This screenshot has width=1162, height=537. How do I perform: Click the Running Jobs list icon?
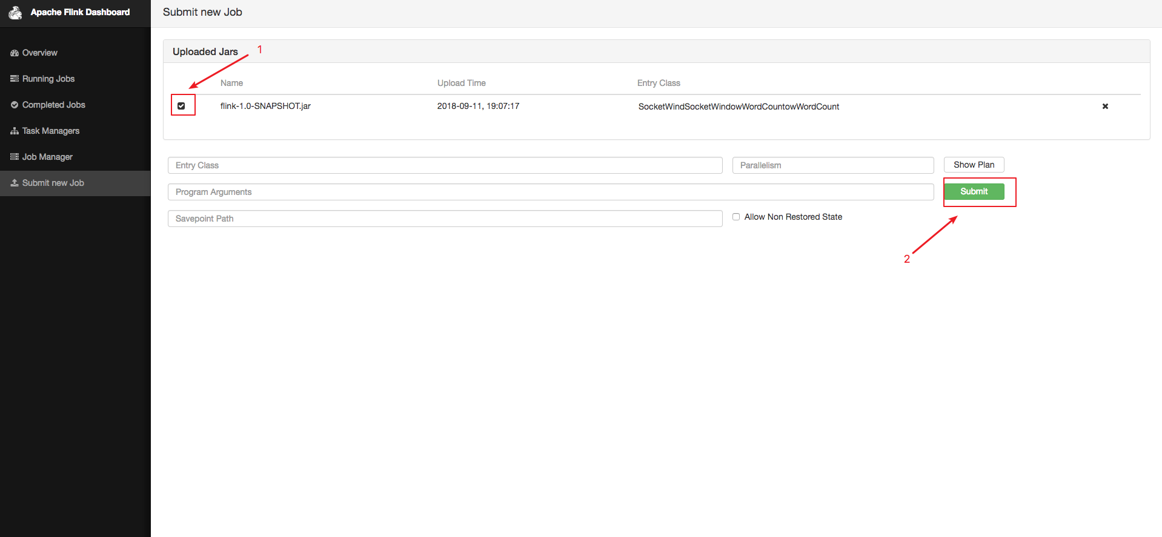coord(15,79)
